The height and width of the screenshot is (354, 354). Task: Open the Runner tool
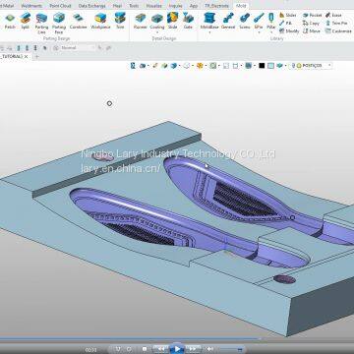coord(141,21)
